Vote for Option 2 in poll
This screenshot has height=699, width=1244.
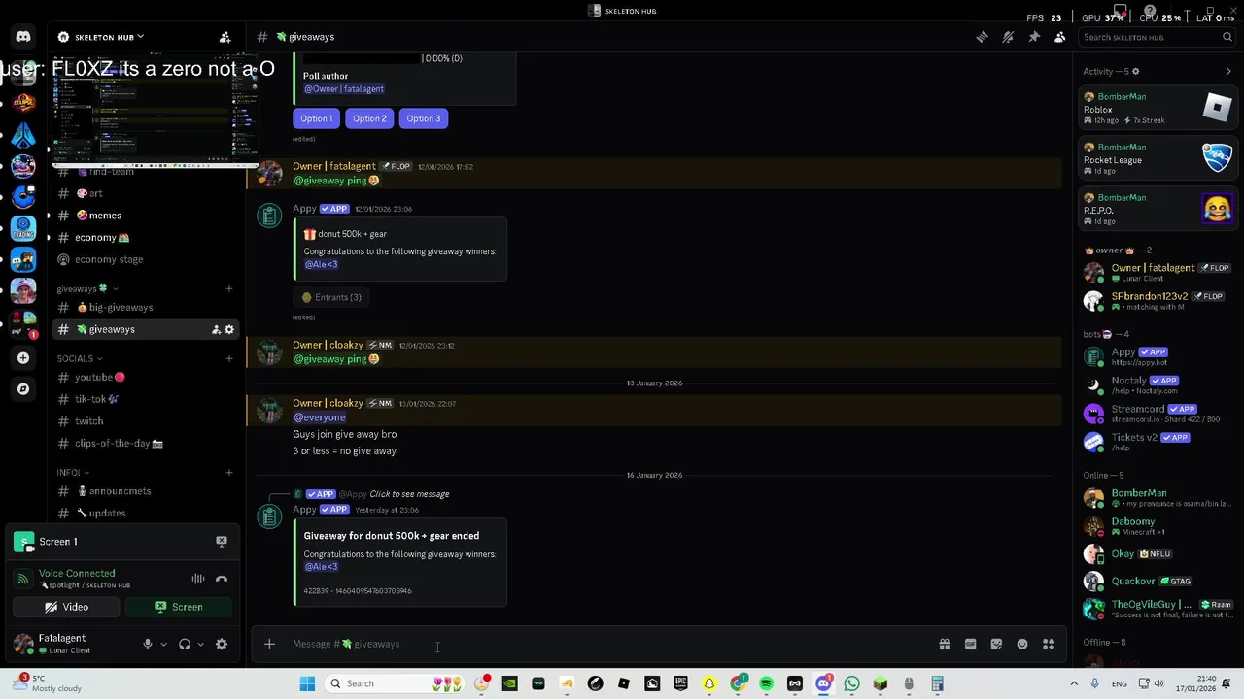tap(369, 118)
